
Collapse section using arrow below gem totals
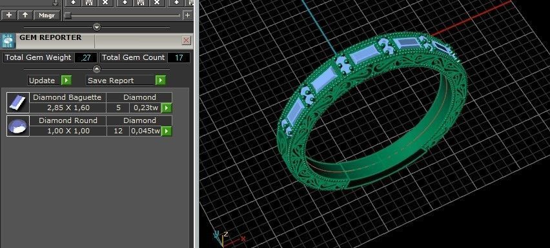pyautogui.click(x=97, y=69)
